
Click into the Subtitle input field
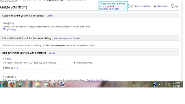pos(33,72)
